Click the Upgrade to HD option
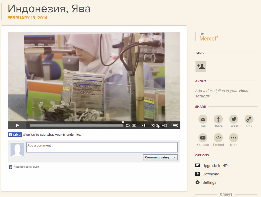The image size is (261, 197). 215,166
